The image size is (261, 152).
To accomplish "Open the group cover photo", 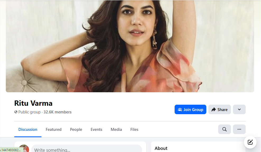I will pyautogui.click(x=130, y=46).
